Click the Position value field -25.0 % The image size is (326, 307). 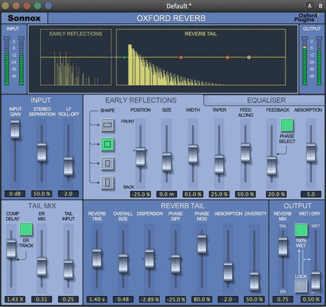click(140, 194)
